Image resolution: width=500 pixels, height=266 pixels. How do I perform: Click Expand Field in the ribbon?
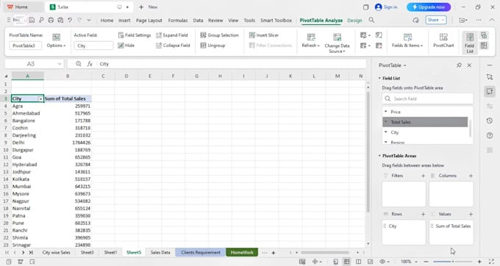click(172, 35)
